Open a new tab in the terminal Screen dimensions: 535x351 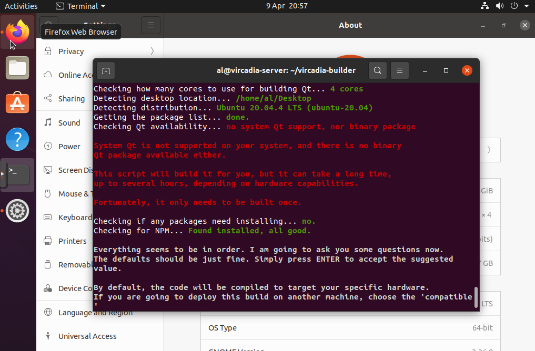tap(106, 70)
